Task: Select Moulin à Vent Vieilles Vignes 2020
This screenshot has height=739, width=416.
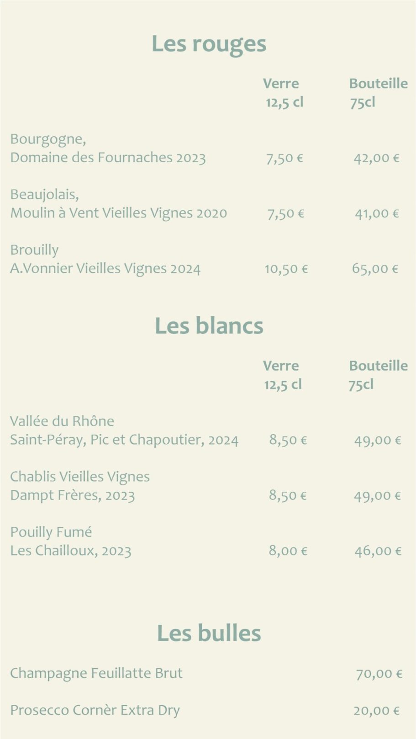Action: (x=118, y=213)
